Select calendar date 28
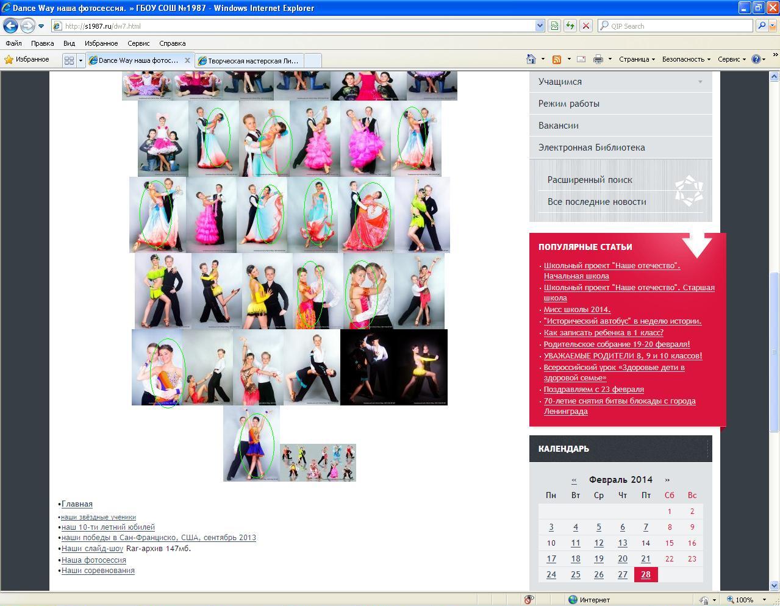Screen dimensions: 780x606 [x=646, y=574]
